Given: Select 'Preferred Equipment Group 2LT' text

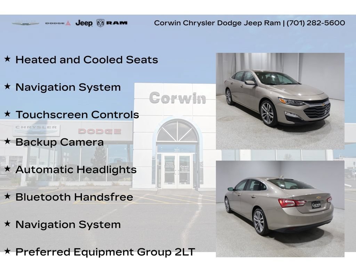Looking at the screenshot, I should [x=105, y=252].
